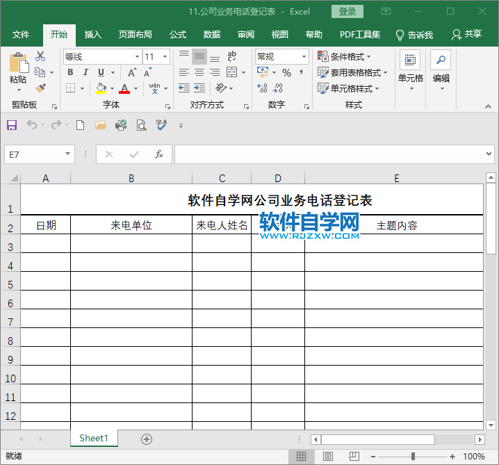Screen dimensions: 499x465
Task: Click 告诉我 tell me search
Action: (x=414, y=34)
